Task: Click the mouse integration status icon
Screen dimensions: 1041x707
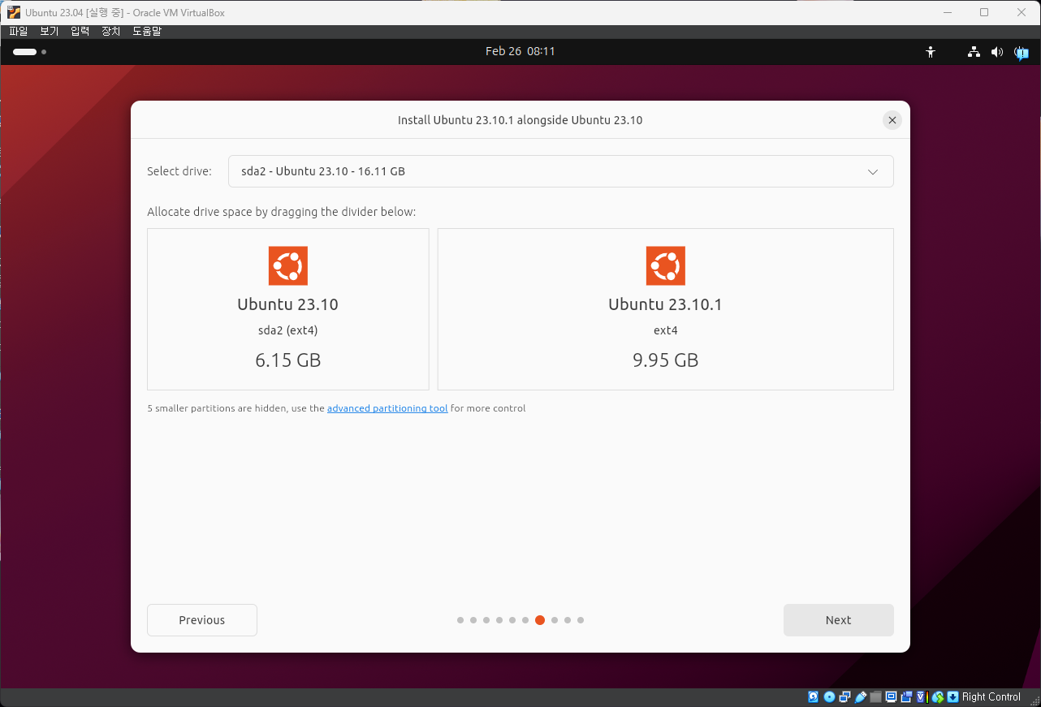Action: coord(938,697)
